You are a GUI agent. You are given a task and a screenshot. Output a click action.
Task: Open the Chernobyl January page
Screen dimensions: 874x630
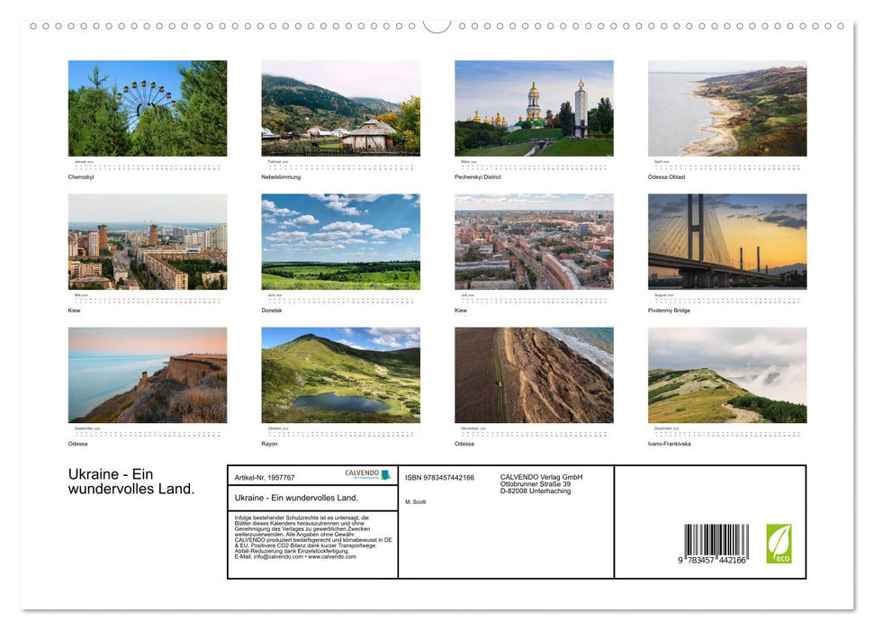click(x=149, y=108)
